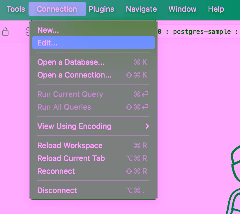The width and height of the screenshot is (240, 214).
Task: Click the Run All Queries entry
Action: 64,107
